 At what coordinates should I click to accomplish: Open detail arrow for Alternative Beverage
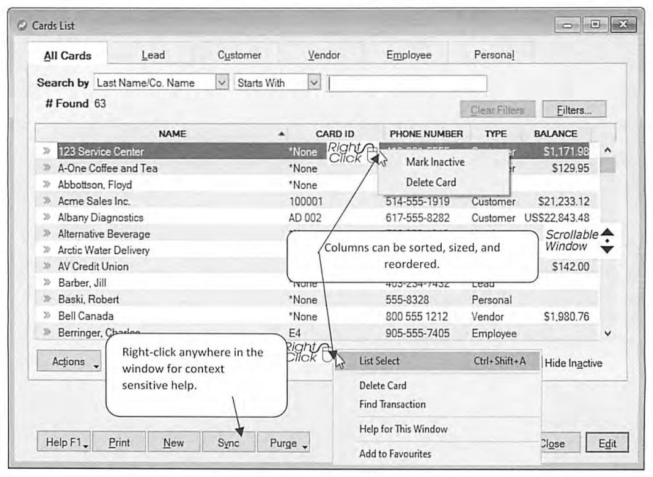pyautogui.click(x=46, y=233)
